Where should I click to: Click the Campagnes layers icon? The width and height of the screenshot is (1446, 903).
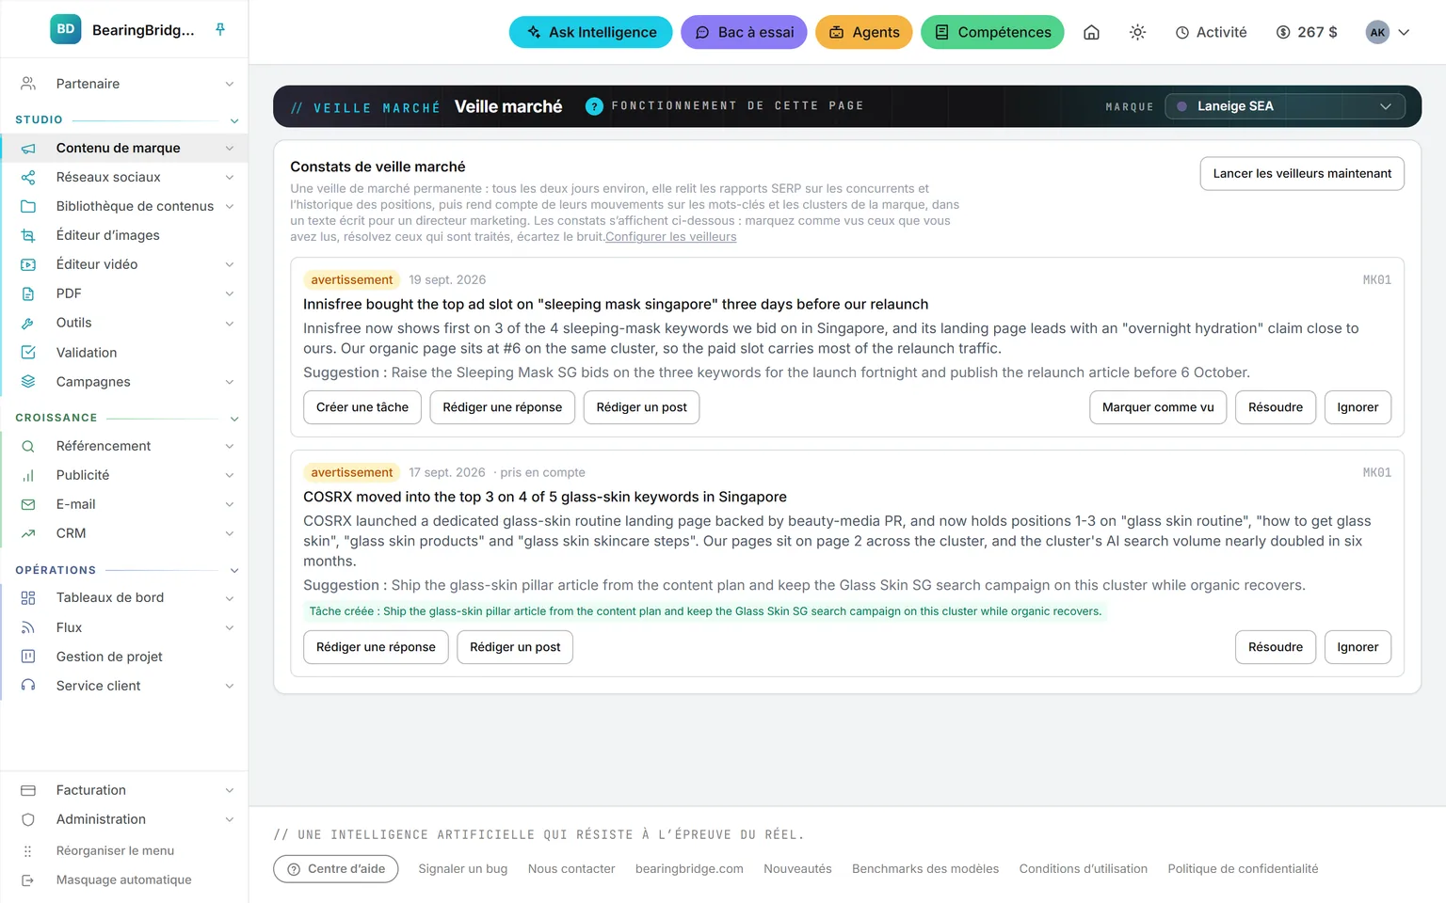click(x=28, y=382)
